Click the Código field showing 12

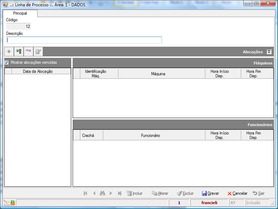coord(19,26)
